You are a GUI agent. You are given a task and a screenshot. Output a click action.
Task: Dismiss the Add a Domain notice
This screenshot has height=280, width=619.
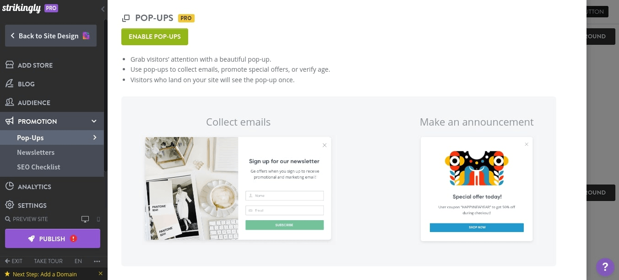tap(101, 274)
